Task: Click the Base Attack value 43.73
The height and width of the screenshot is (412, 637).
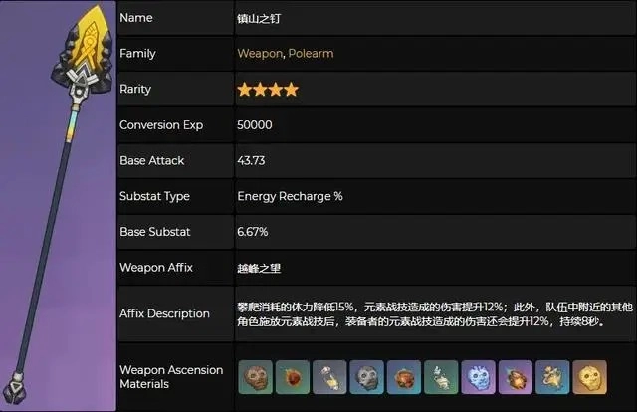Action: [x=251, y=160]
